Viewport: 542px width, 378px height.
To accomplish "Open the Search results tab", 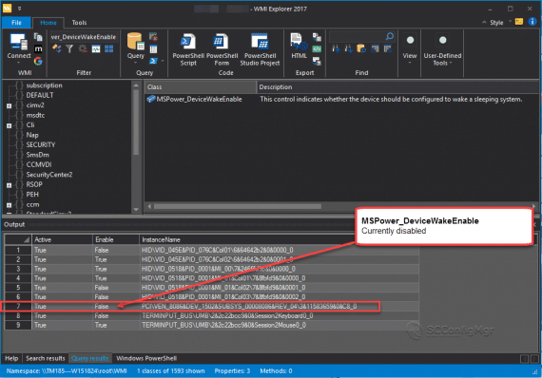I will click(46, 358).
